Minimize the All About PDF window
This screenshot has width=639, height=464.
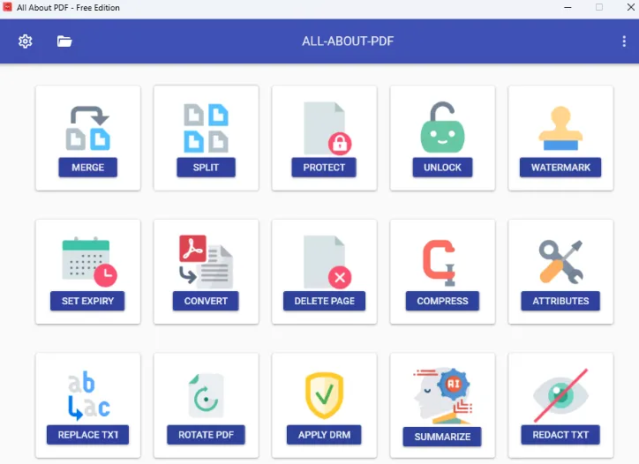coord(568,7)
